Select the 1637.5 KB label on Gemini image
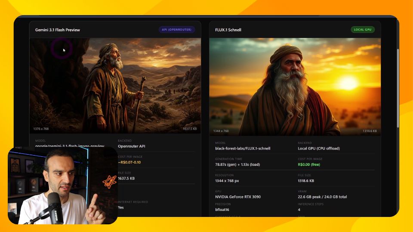 (x=190, y=129)
